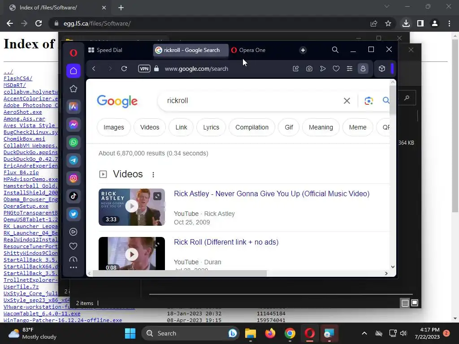Click the Google logo
The image size is (459, 344).
tap(117, 101)
